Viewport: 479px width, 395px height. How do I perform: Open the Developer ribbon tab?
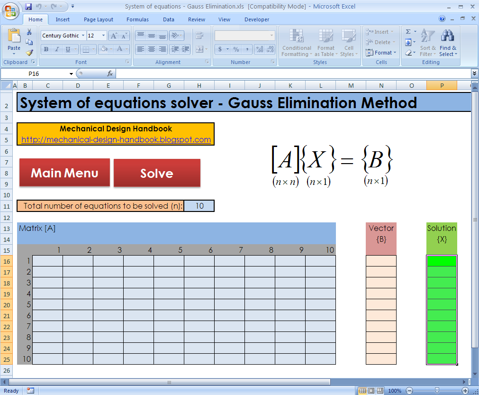click(x=256, y=19)
